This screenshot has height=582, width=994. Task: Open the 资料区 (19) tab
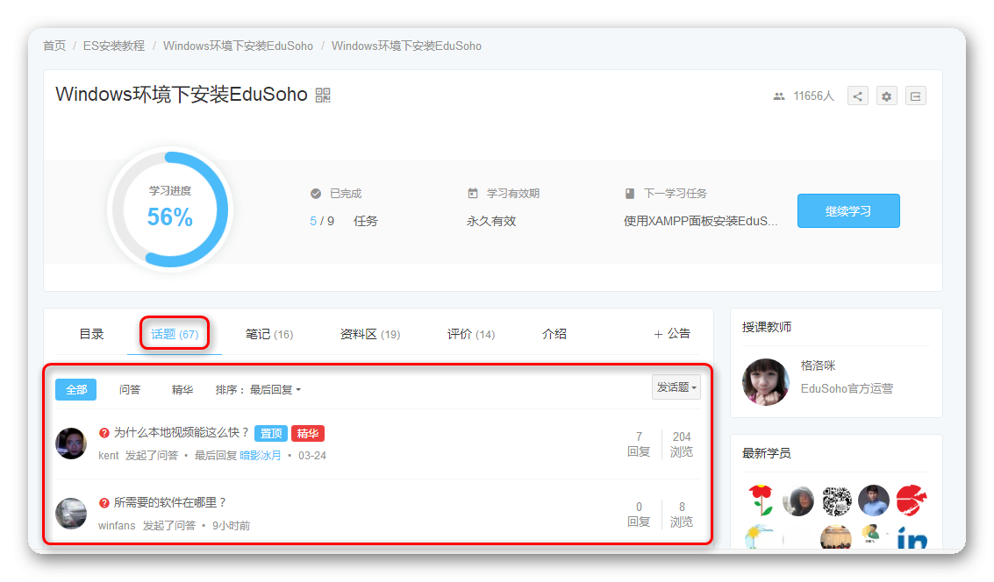[x=369, y=334]
